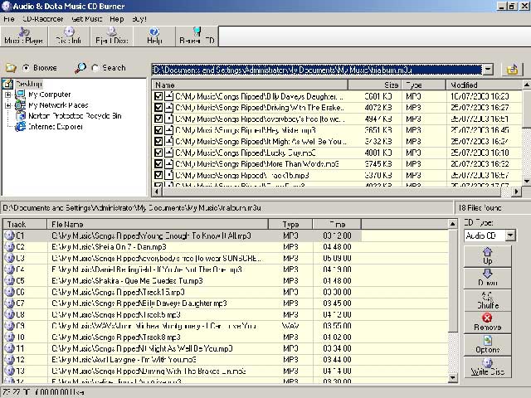Screen dimensions: 531x398
Task: Sort file list by Size column
Action: (374, 85)
